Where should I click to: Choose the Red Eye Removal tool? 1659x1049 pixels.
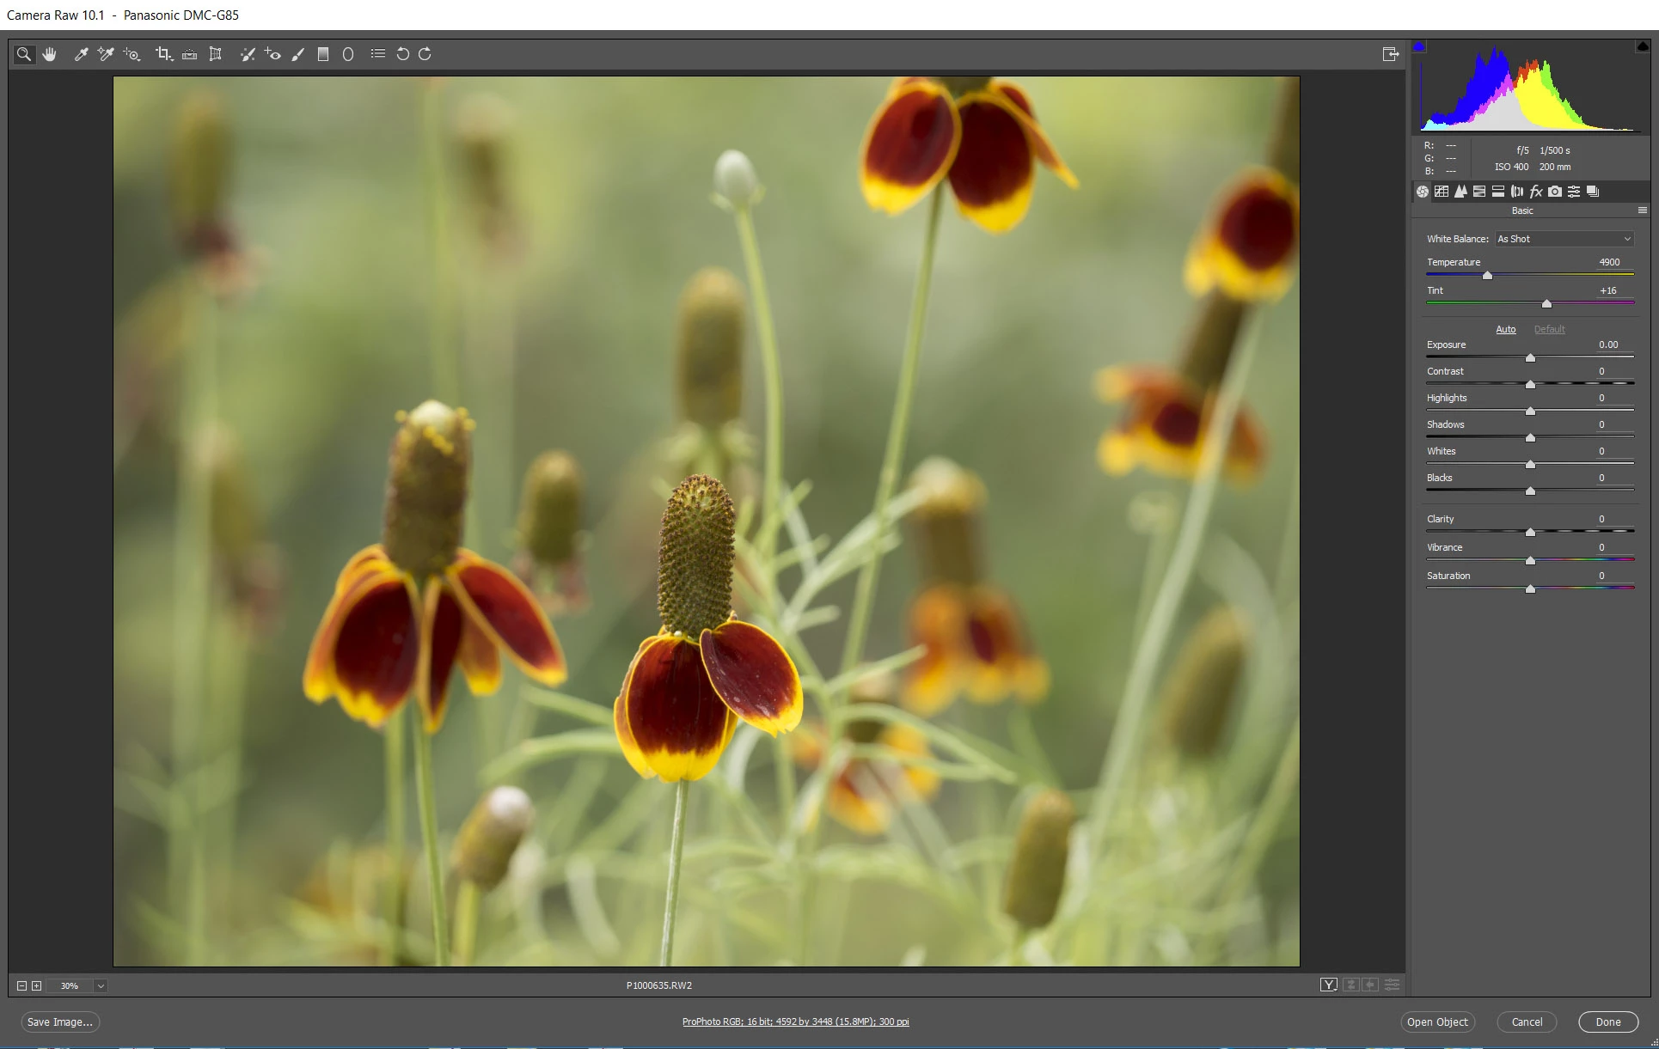click(272, 54)
